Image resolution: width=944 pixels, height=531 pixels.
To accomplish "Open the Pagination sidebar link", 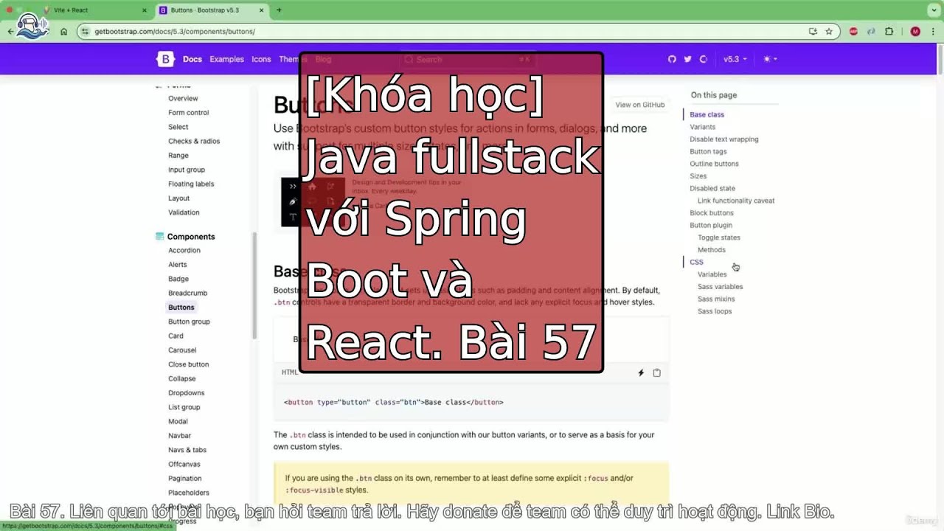I will pyautogui.click(x=185, y=479).
